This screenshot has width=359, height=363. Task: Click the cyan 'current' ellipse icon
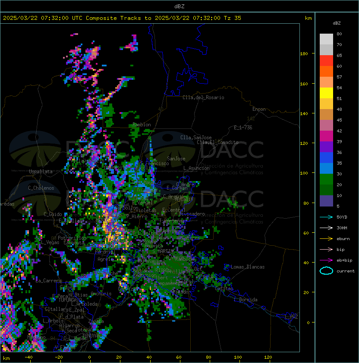pyautogui.click(x=326, y=271)
